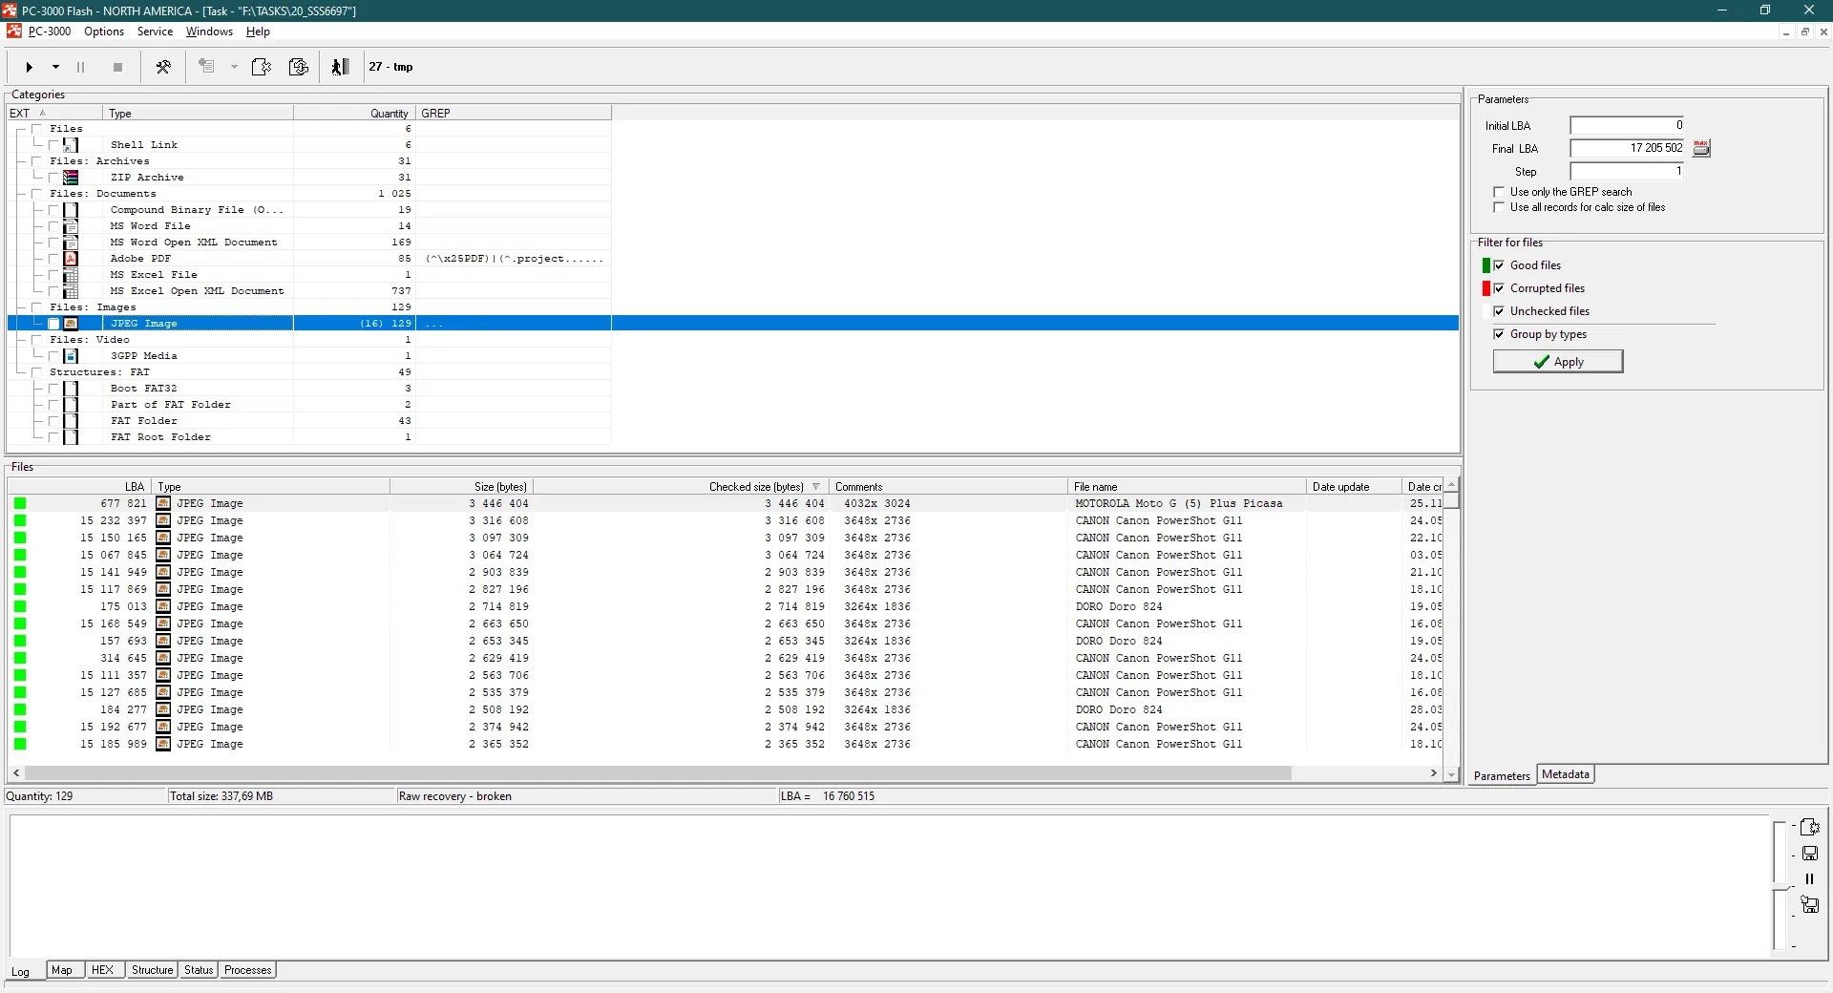Click the Apply filter button

coord(1557,362)
